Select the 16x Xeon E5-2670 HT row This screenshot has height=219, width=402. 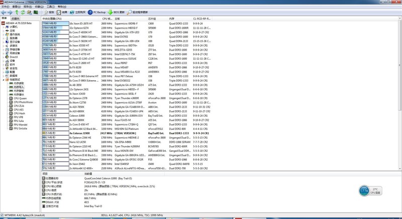(x=127, y=24)
